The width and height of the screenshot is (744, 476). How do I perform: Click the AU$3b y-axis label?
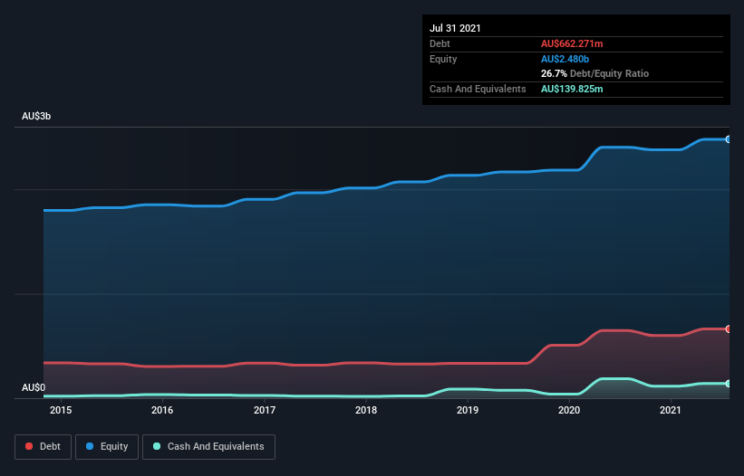click(36, 116)
